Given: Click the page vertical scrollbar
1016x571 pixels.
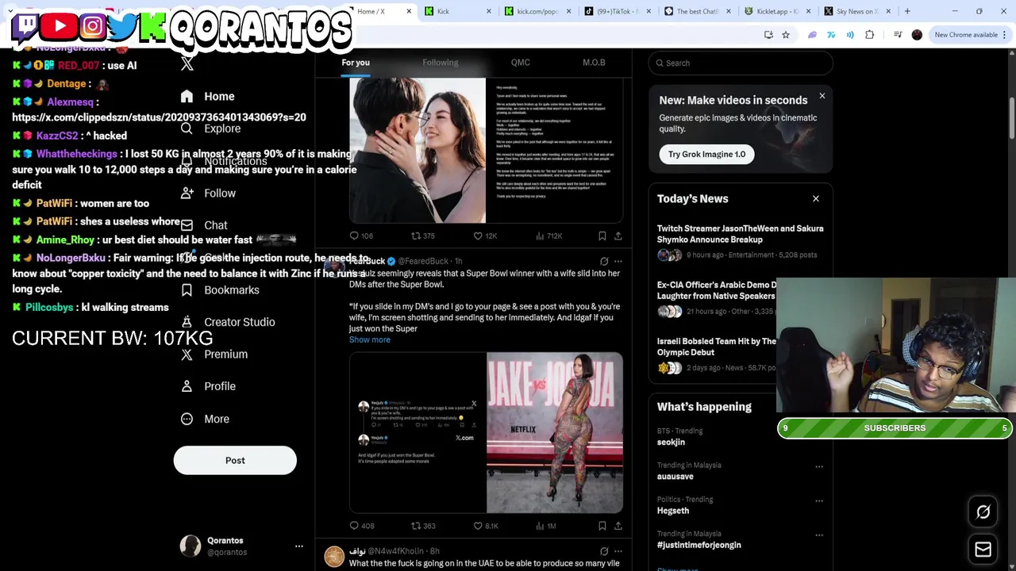Looking at the screenshot, I should point(1011,309).
